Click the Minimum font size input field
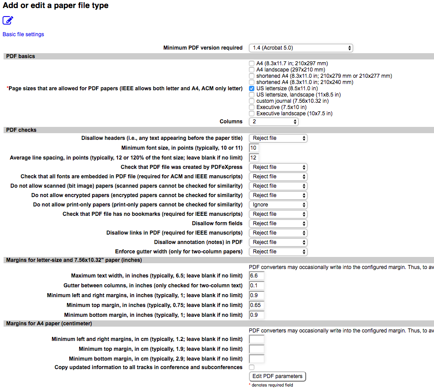The image size is (434, 391). pyautogui.click(x=253, y=147)
